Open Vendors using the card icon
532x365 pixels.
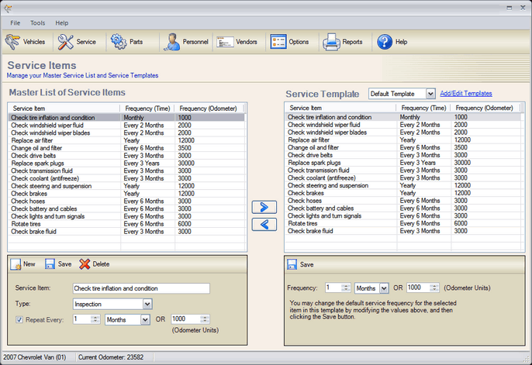(225, 42)
